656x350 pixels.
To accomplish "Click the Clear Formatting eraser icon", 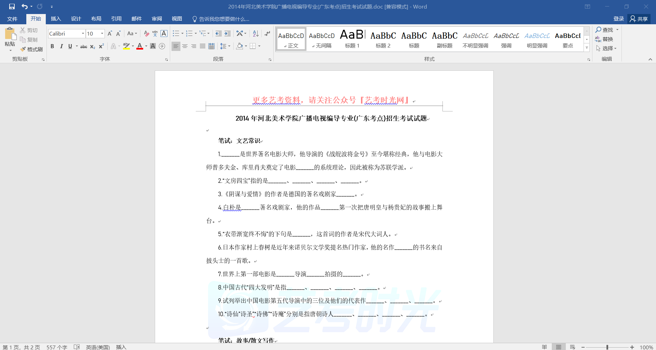I will (x=146, y=33).
